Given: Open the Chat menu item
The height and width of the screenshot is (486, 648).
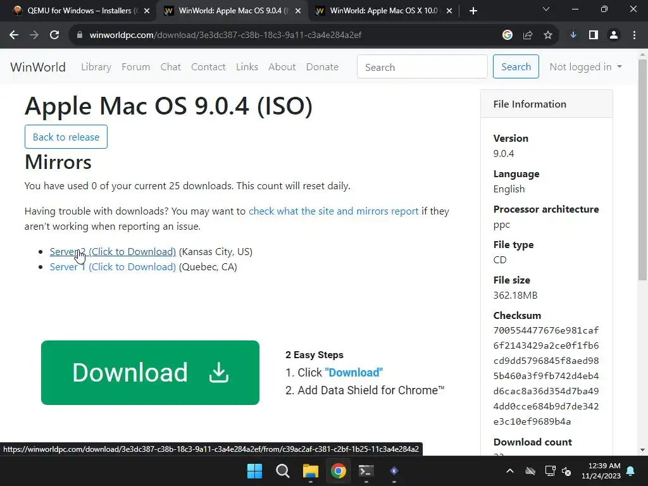Looking at the screenshot, I should (x=171, y=67).
